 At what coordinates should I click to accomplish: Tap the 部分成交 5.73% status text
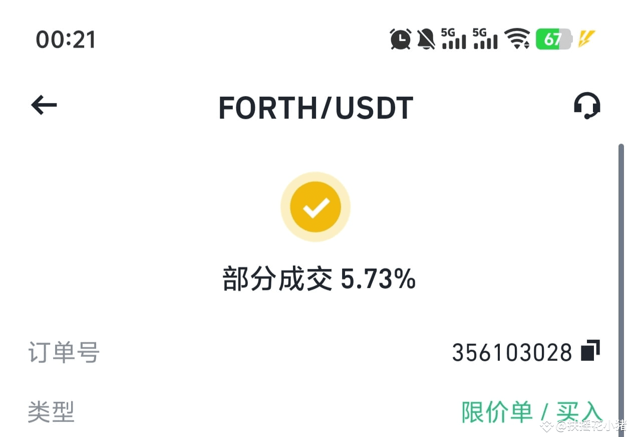[319, 279]
